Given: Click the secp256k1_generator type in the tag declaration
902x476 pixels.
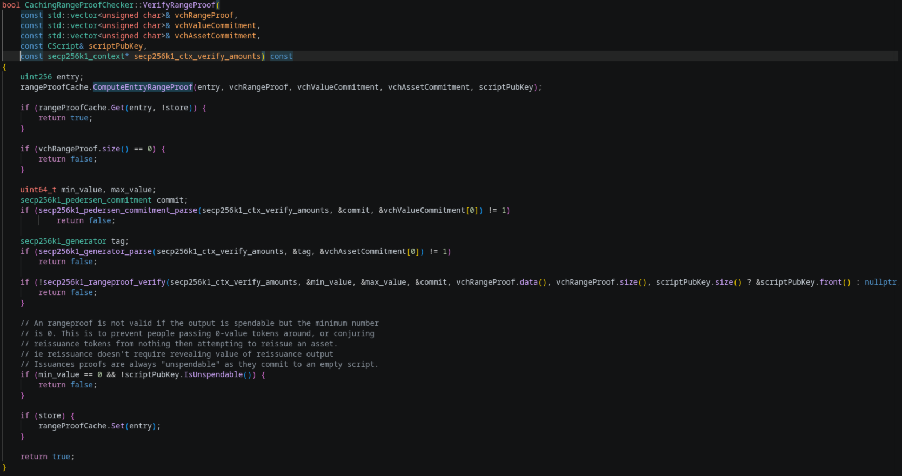Looking at the screenshot, I should tap(63, 241).
